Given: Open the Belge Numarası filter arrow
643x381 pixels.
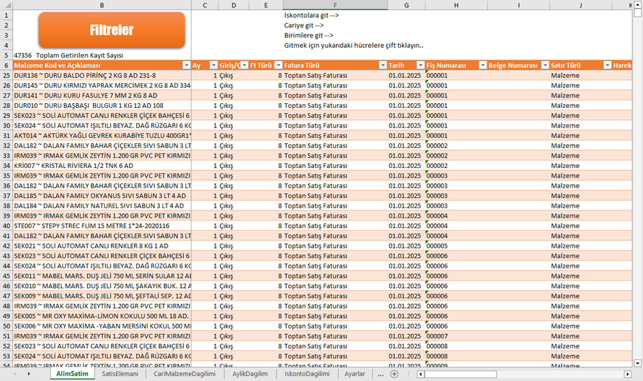Looking at the screenshot, I should (545, 65).
